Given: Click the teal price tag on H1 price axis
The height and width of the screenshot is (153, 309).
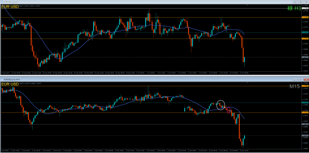Looking at the screenshot, I should pos(305,32).
